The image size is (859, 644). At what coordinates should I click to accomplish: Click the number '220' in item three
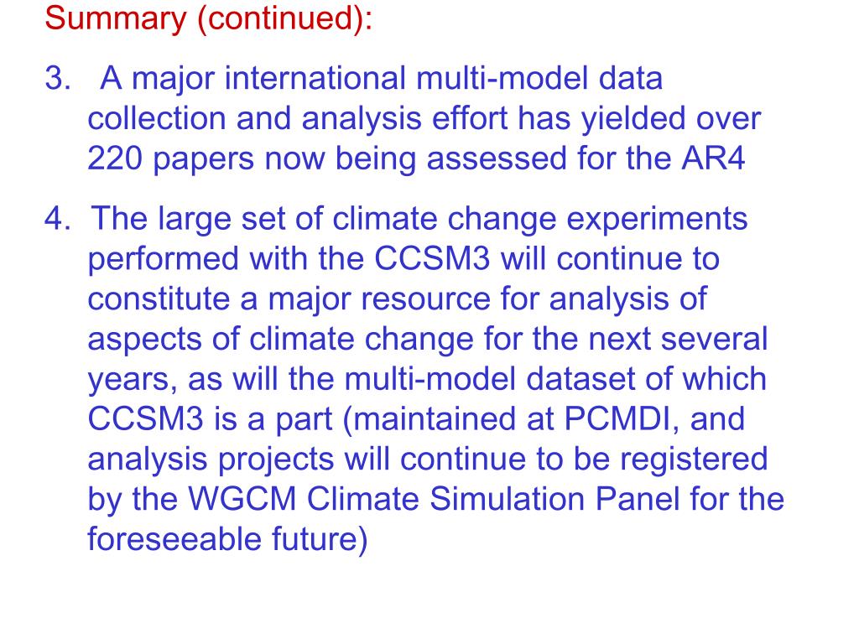tap(114, 158)
